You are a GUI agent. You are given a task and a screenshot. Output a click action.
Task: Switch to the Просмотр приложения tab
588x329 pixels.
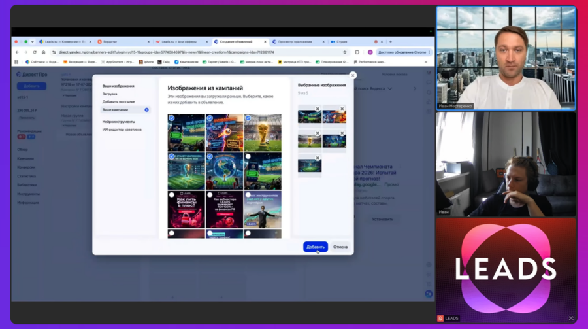298,42
